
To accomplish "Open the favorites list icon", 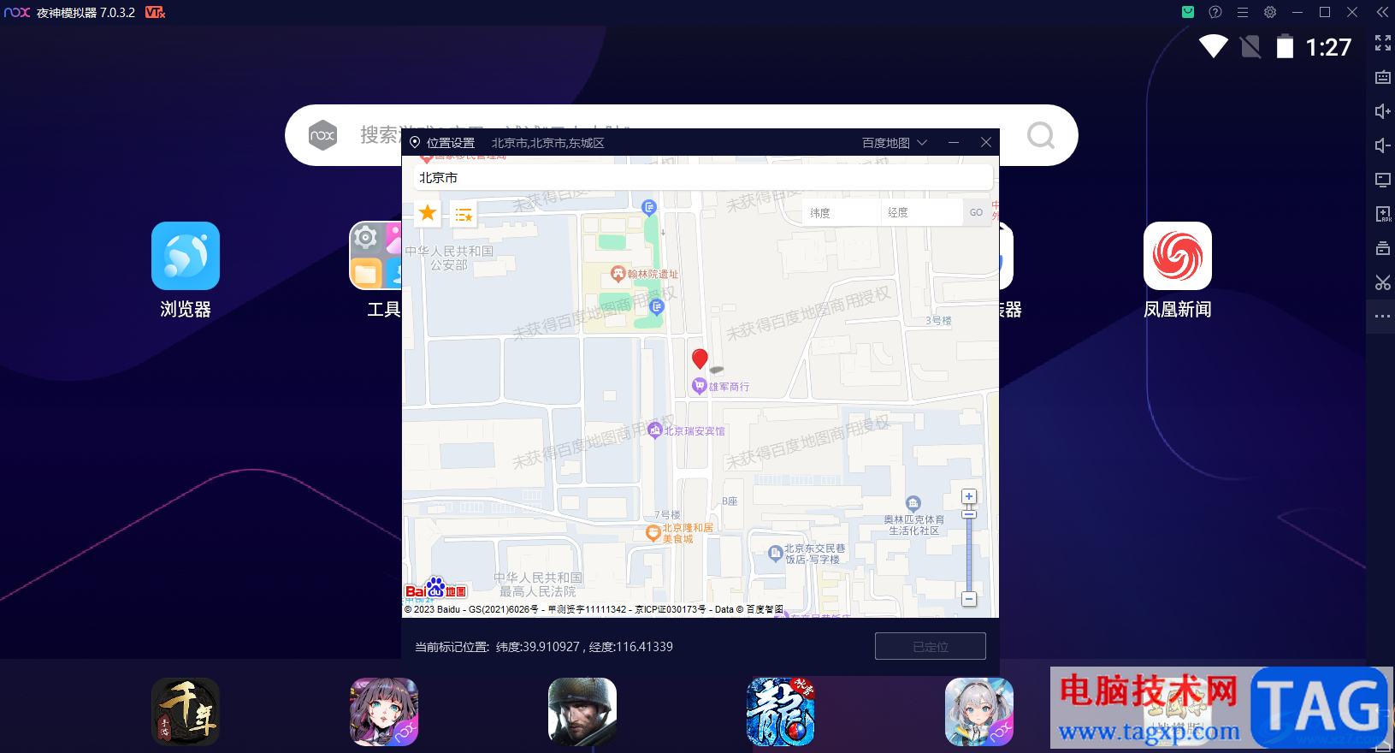I will click(464, 216).
